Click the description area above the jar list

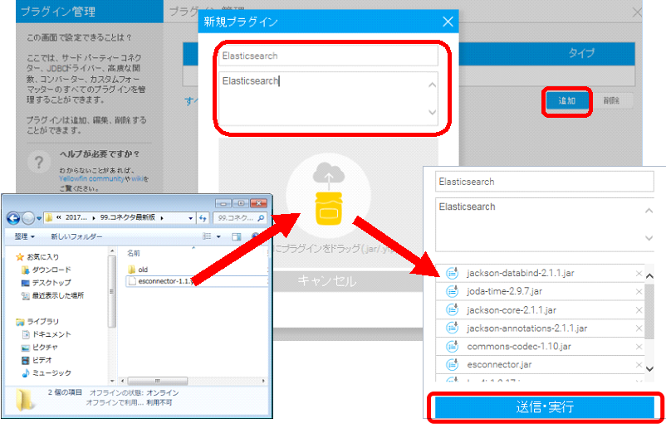click(545, 225)
